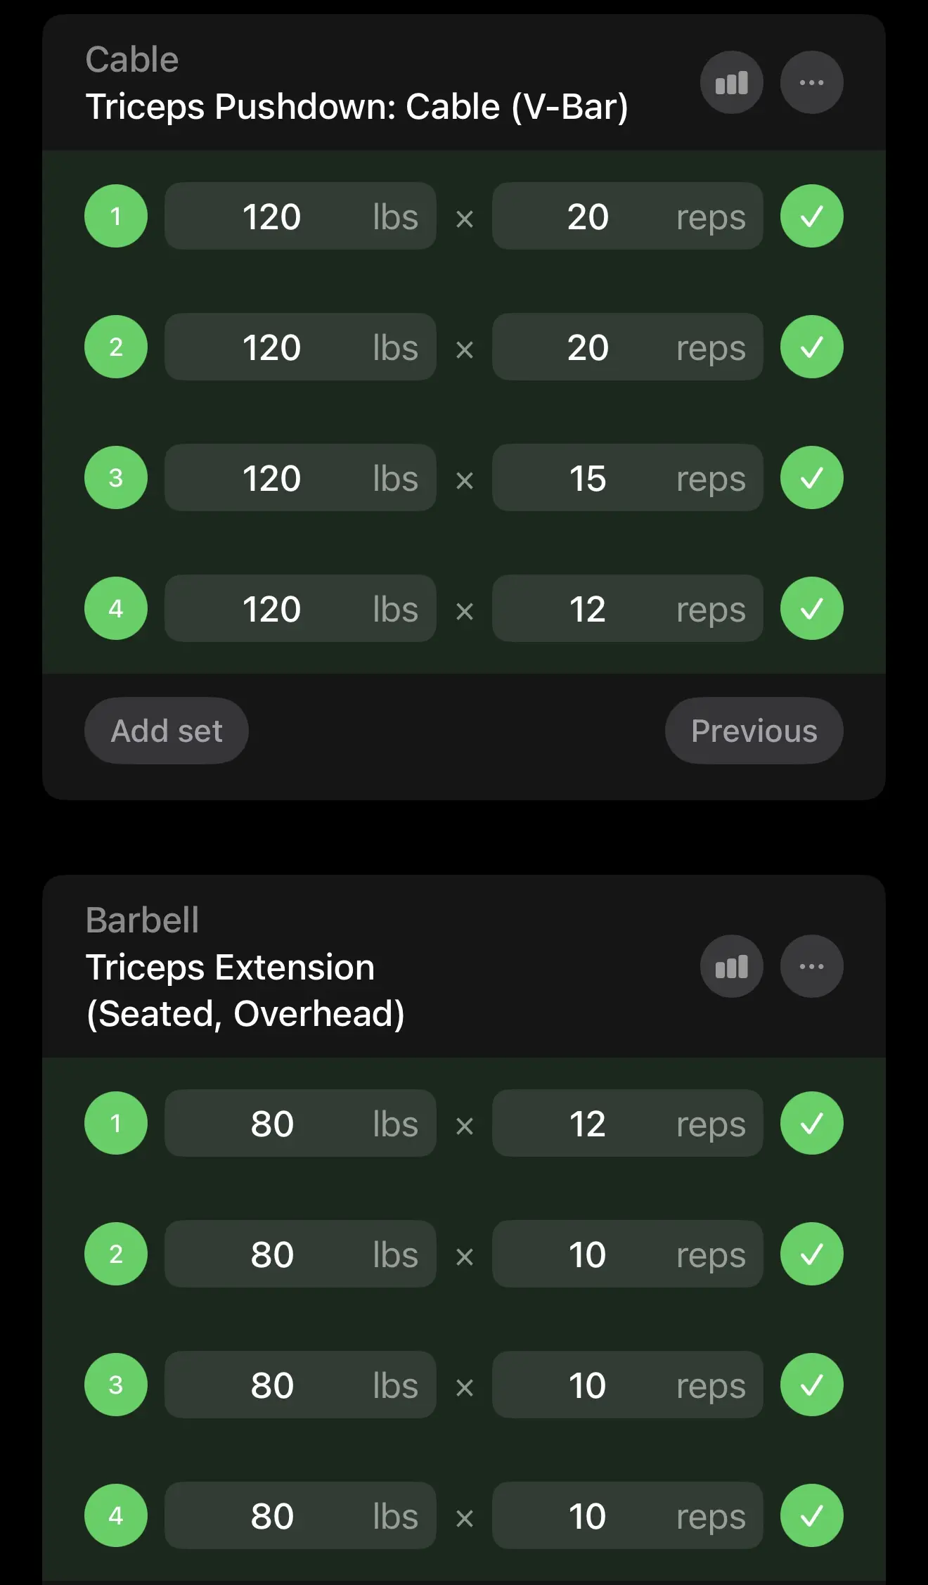This screenshot has width=928, height=1585.
Task: Open stats chart for Triceps Extension
Action: coord(731,966)
